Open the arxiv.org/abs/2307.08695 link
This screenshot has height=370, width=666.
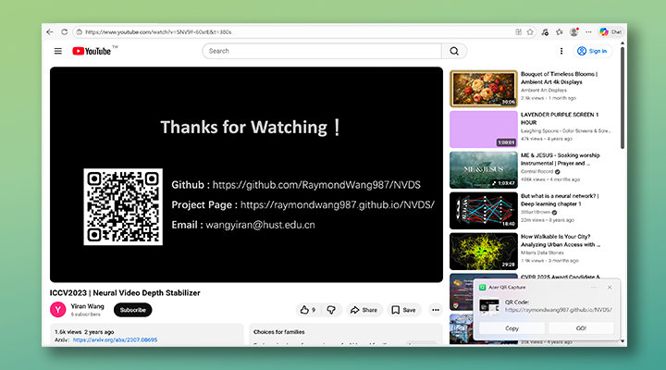115,339
